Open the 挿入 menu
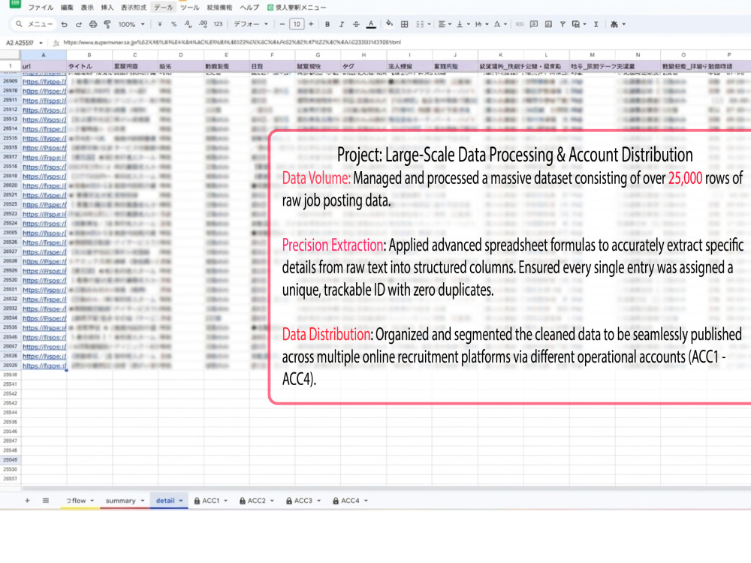This screenshot has width=751, height=563. point(107,8)
